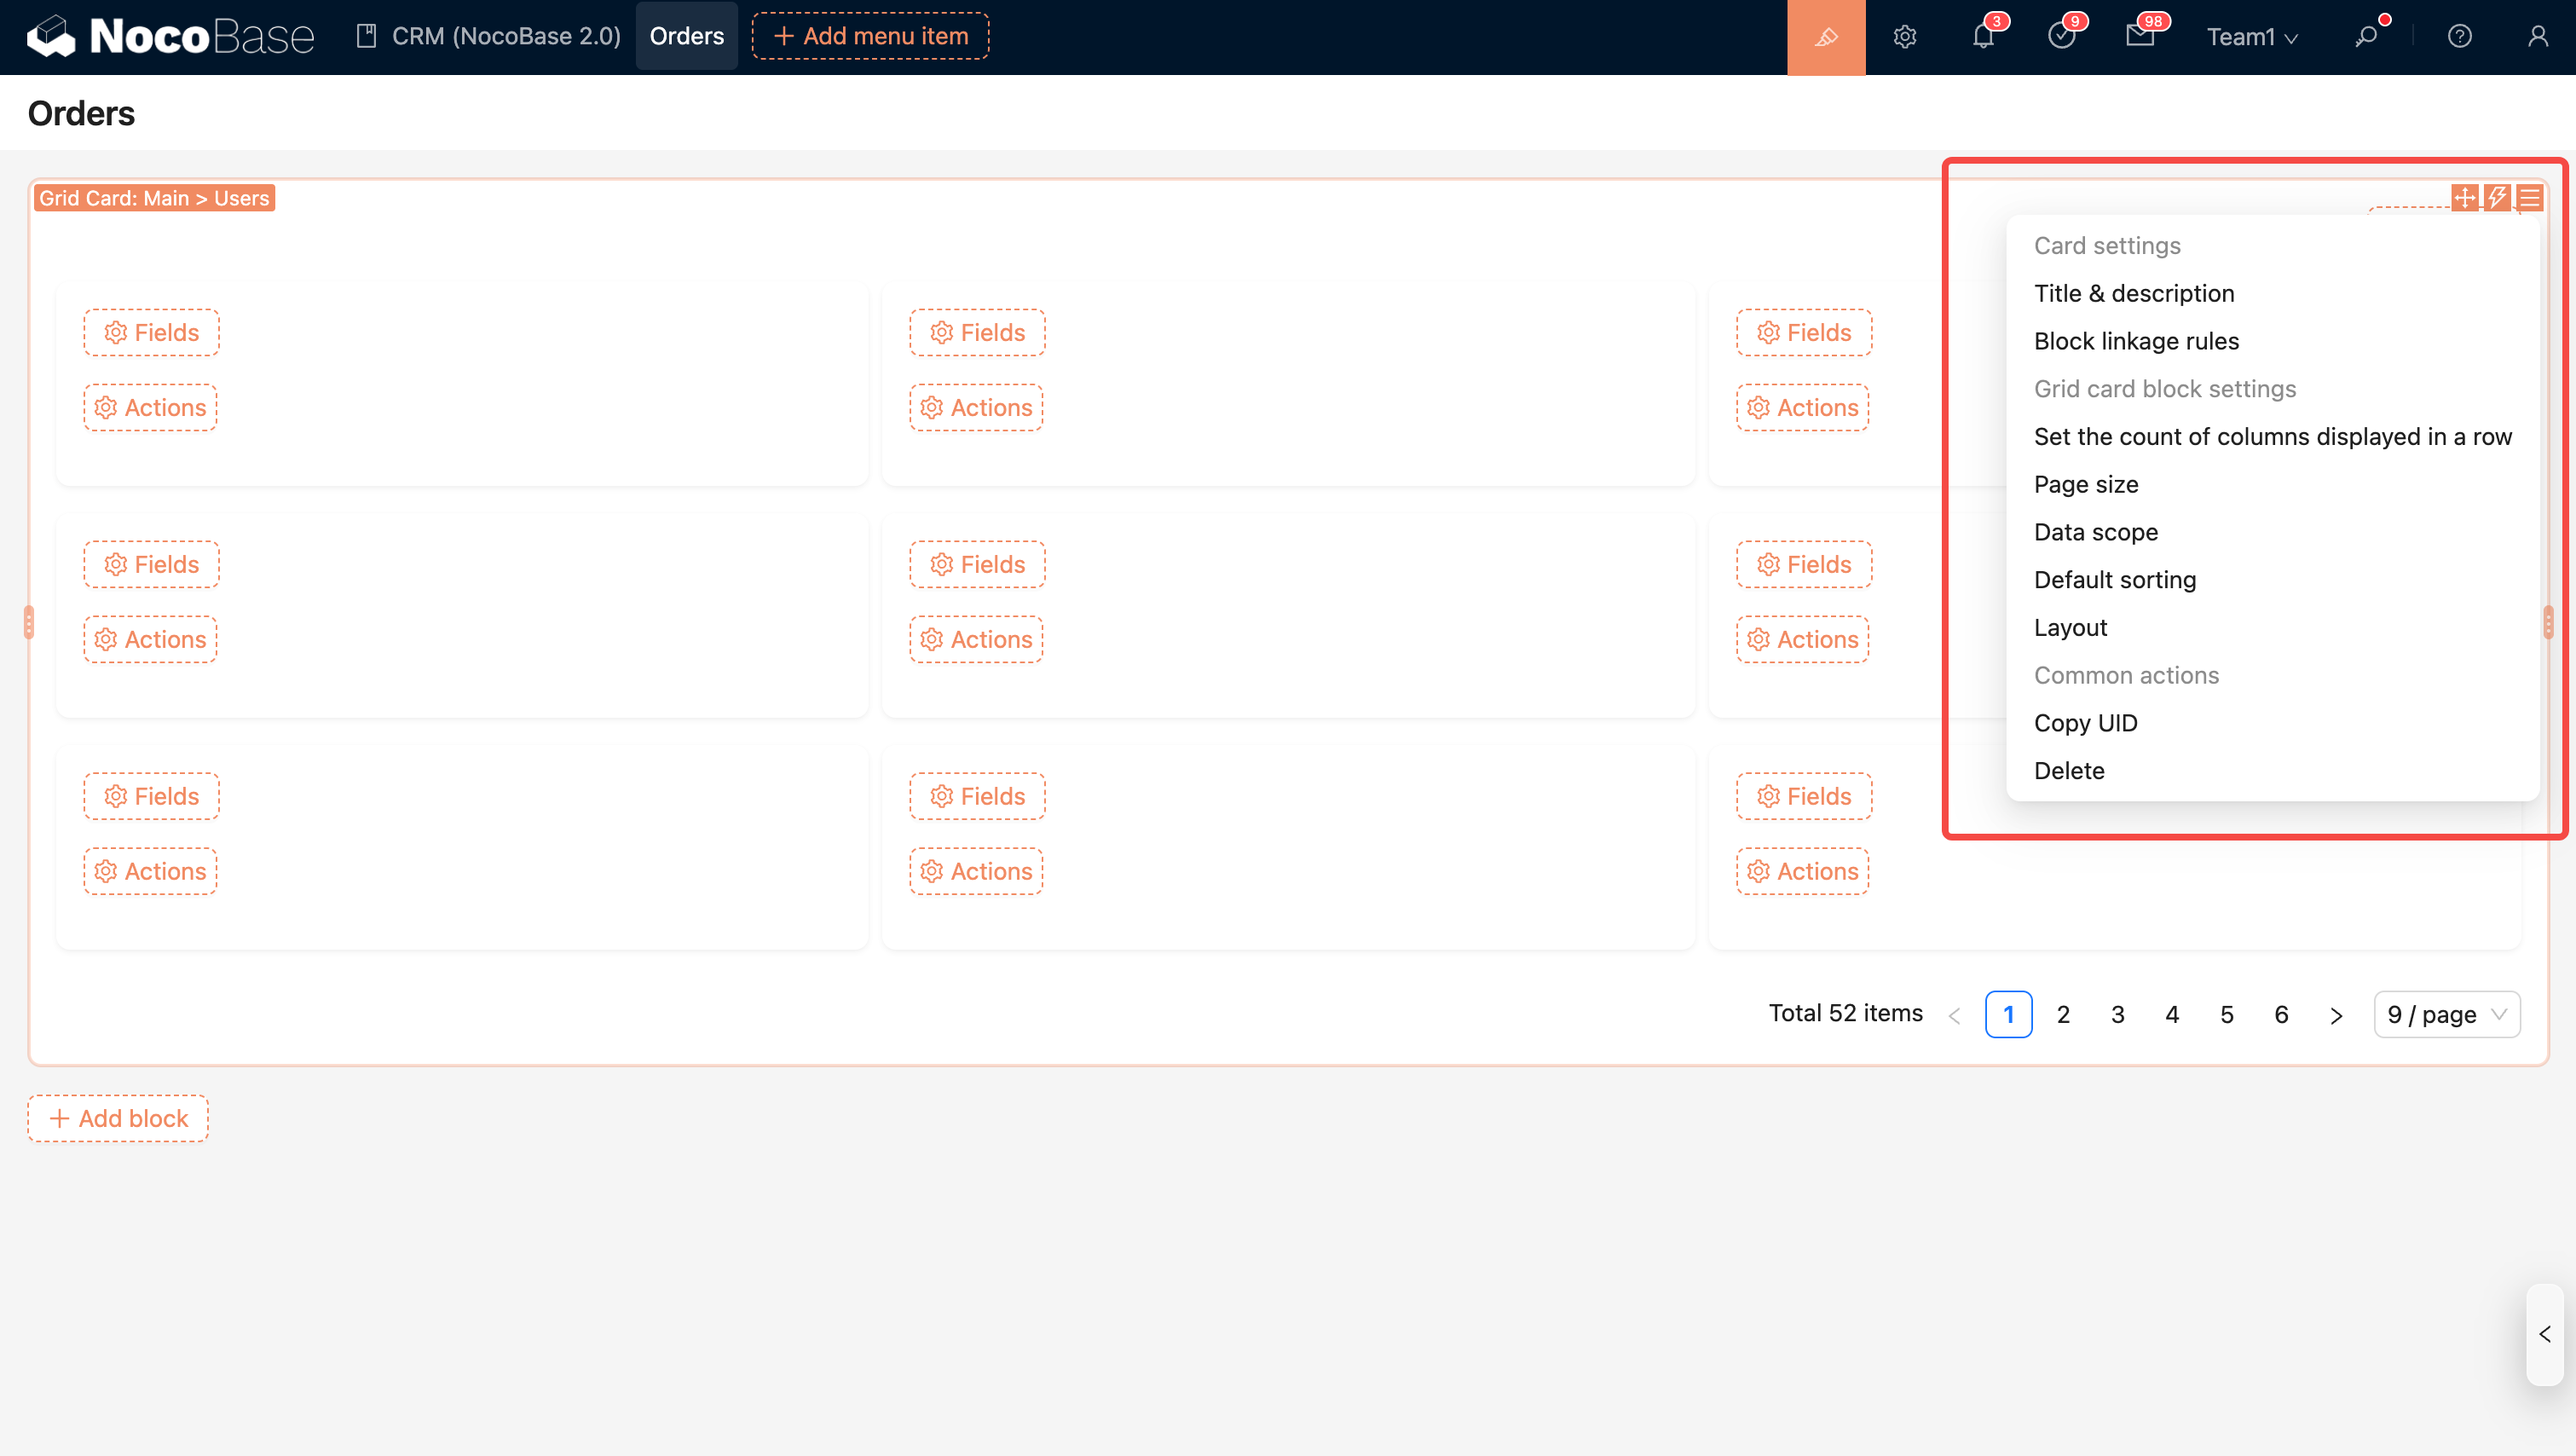The height and width of the screenshot is (1456, 2576).
Task: Go to pagination page 3
Action: pyautogui.click(x=2117, y=1014)
